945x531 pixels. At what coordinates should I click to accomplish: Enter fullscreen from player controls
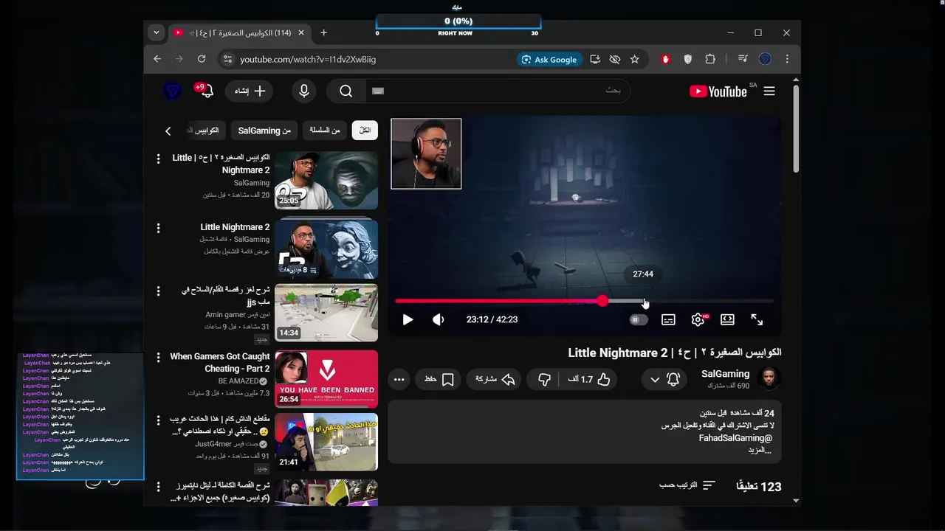click(x=757, y=319)
